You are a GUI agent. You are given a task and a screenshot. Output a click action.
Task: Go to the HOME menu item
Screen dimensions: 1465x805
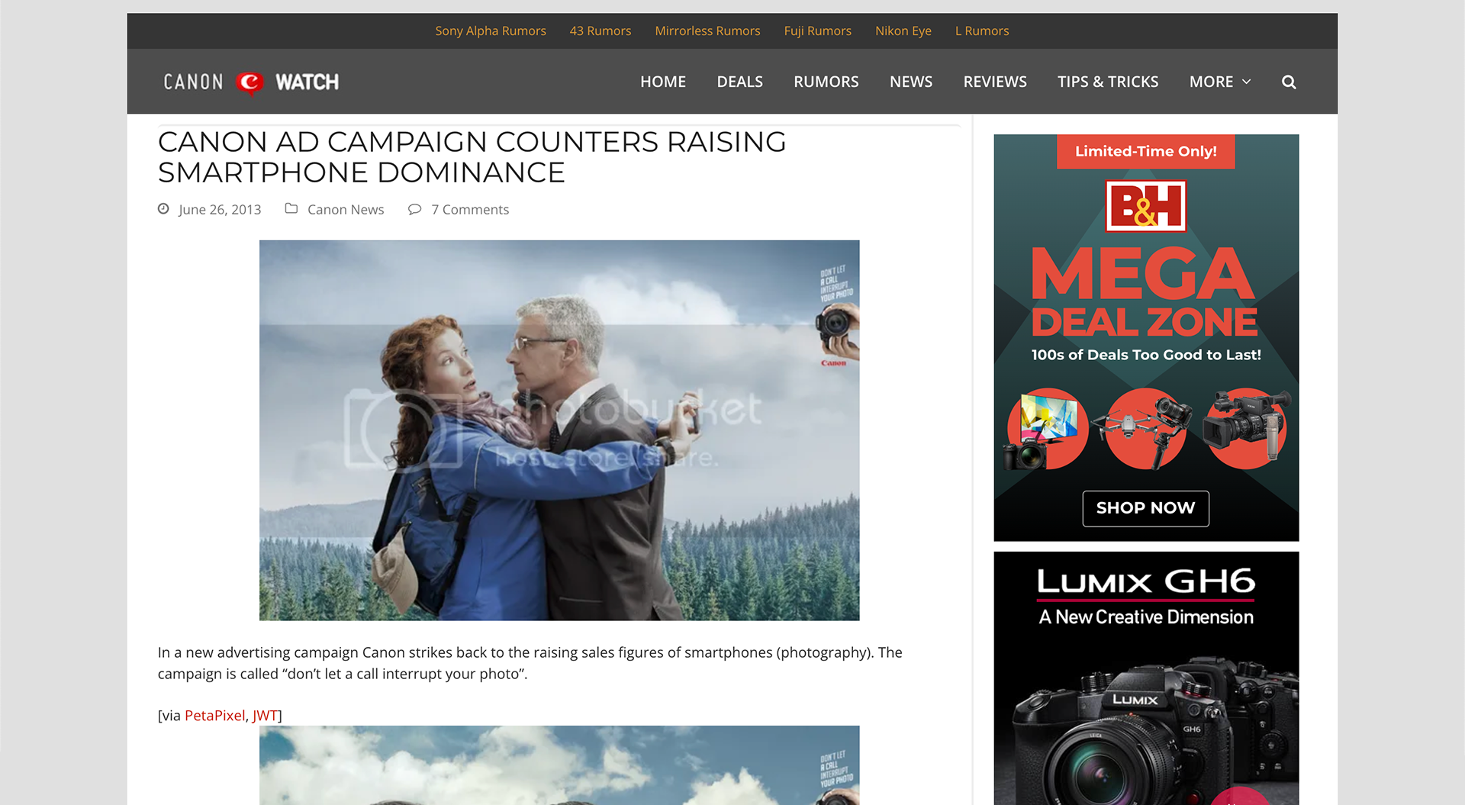(663, 82)
